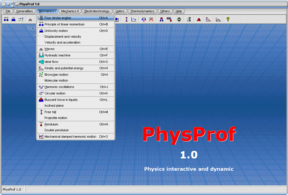Screen dimensions: 288x195
Task: Click the red and blue figure toolbar icon
Action: pos(162,19)
